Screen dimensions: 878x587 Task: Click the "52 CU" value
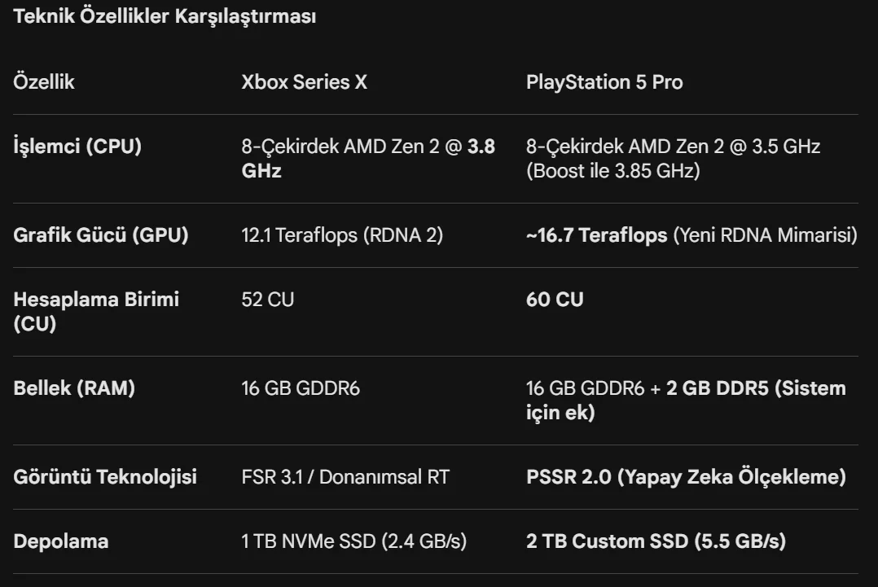click(268, 300)
